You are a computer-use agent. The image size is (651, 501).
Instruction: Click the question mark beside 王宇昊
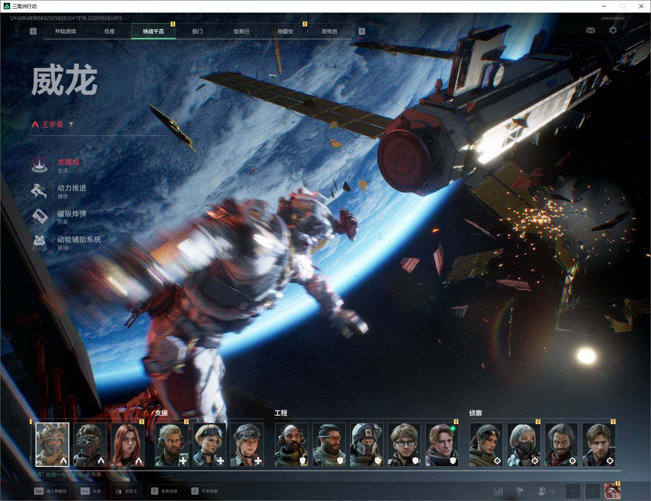coord(71,125)
